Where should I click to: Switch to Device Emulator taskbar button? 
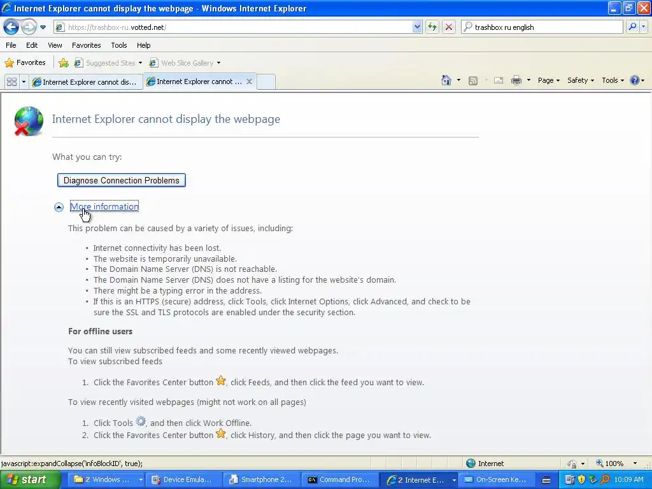183,480
